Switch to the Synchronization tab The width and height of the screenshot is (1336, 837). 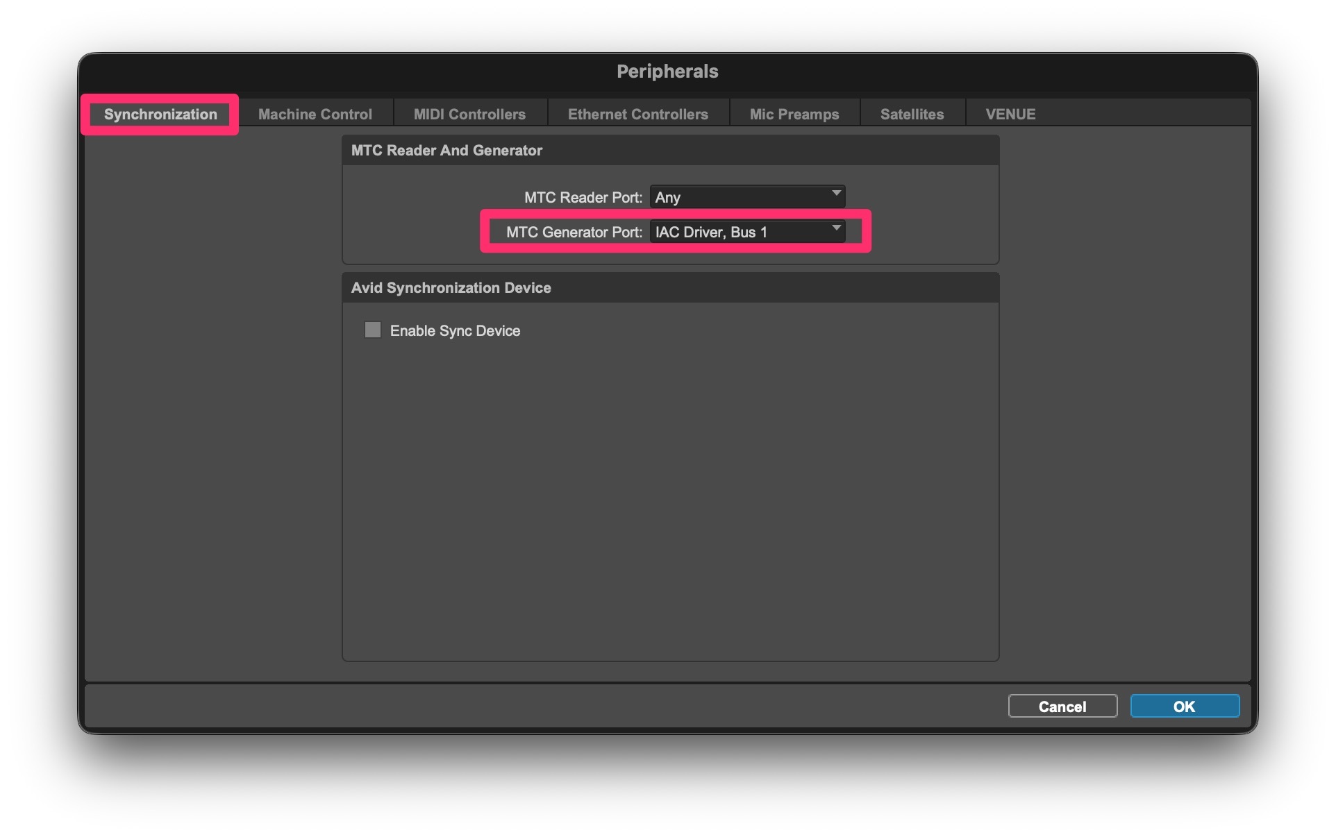point(160,115)
